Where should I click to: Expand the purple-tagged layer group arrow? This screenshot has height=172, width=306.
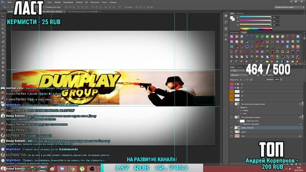(x=235, y=88)
